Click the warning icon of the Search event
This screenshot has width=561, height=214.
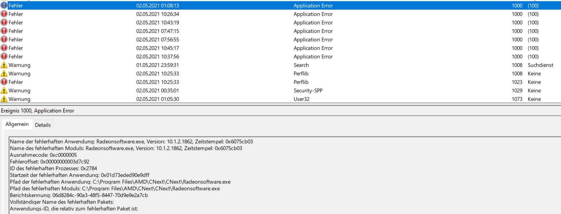[4, 65]
